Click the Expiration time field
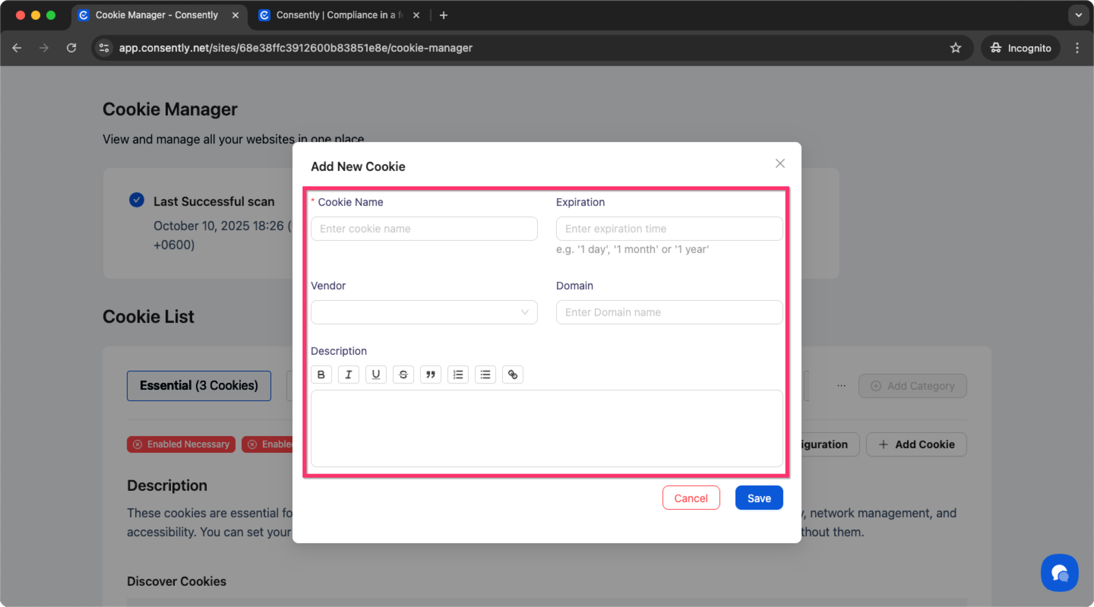This screenshot has height=607, width=1094. pyautogui.click(x=669, y=229)
